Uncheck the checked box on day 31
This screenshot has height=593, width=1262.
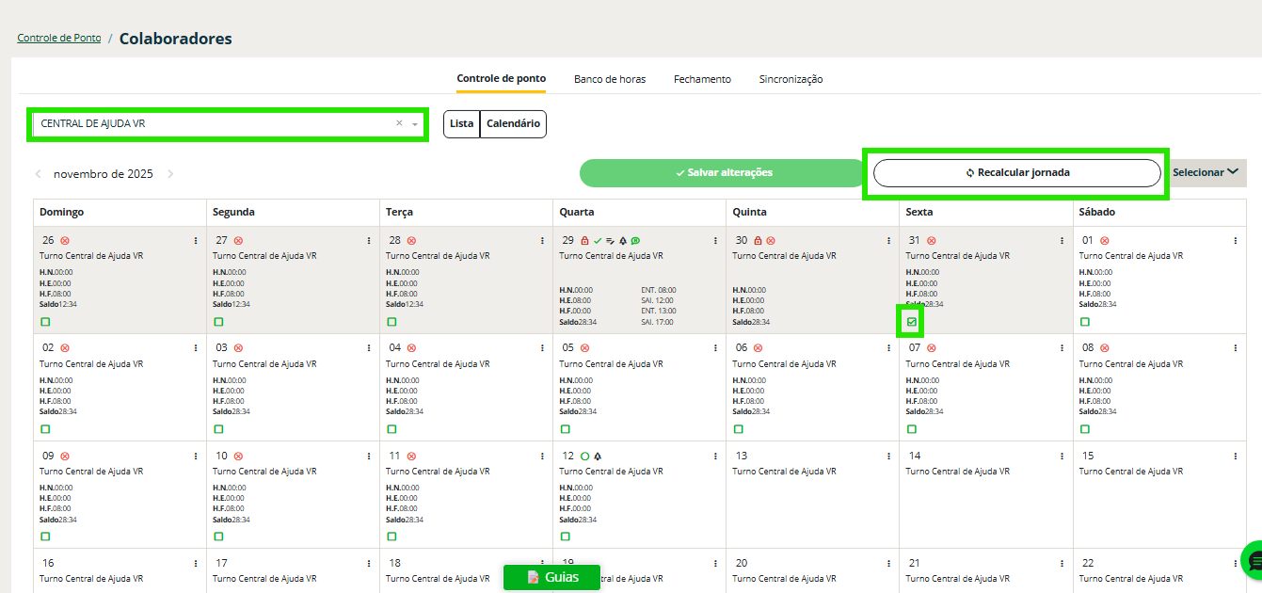[x=911, y=322]
